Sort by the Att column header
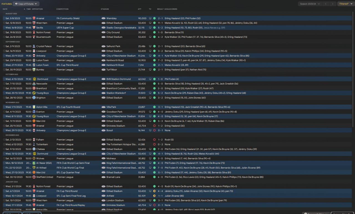This screenshot has width=355, height=214. pos(140,9)
